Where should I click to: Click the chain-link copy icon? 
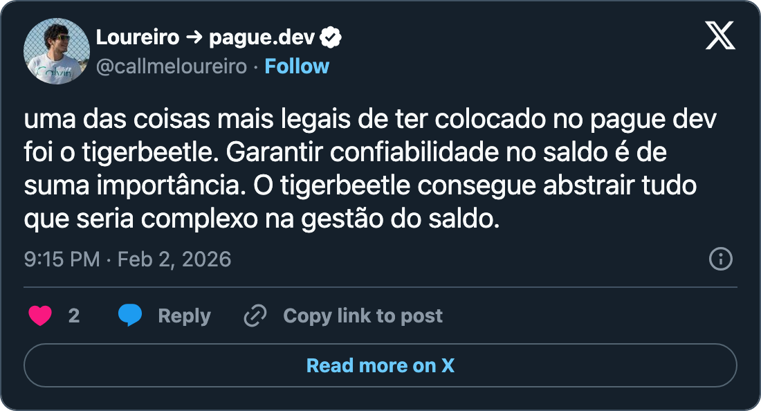255,316
